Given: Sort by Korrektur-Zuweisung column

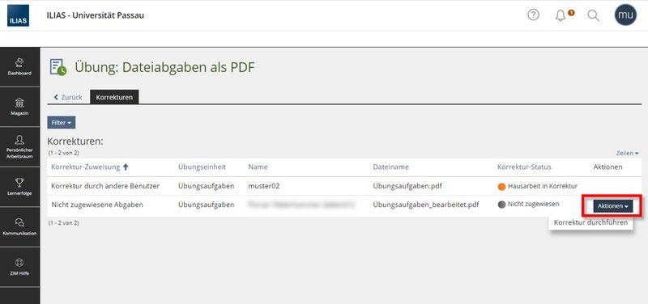Looking at the screenshot, I should tap(86, 167).
